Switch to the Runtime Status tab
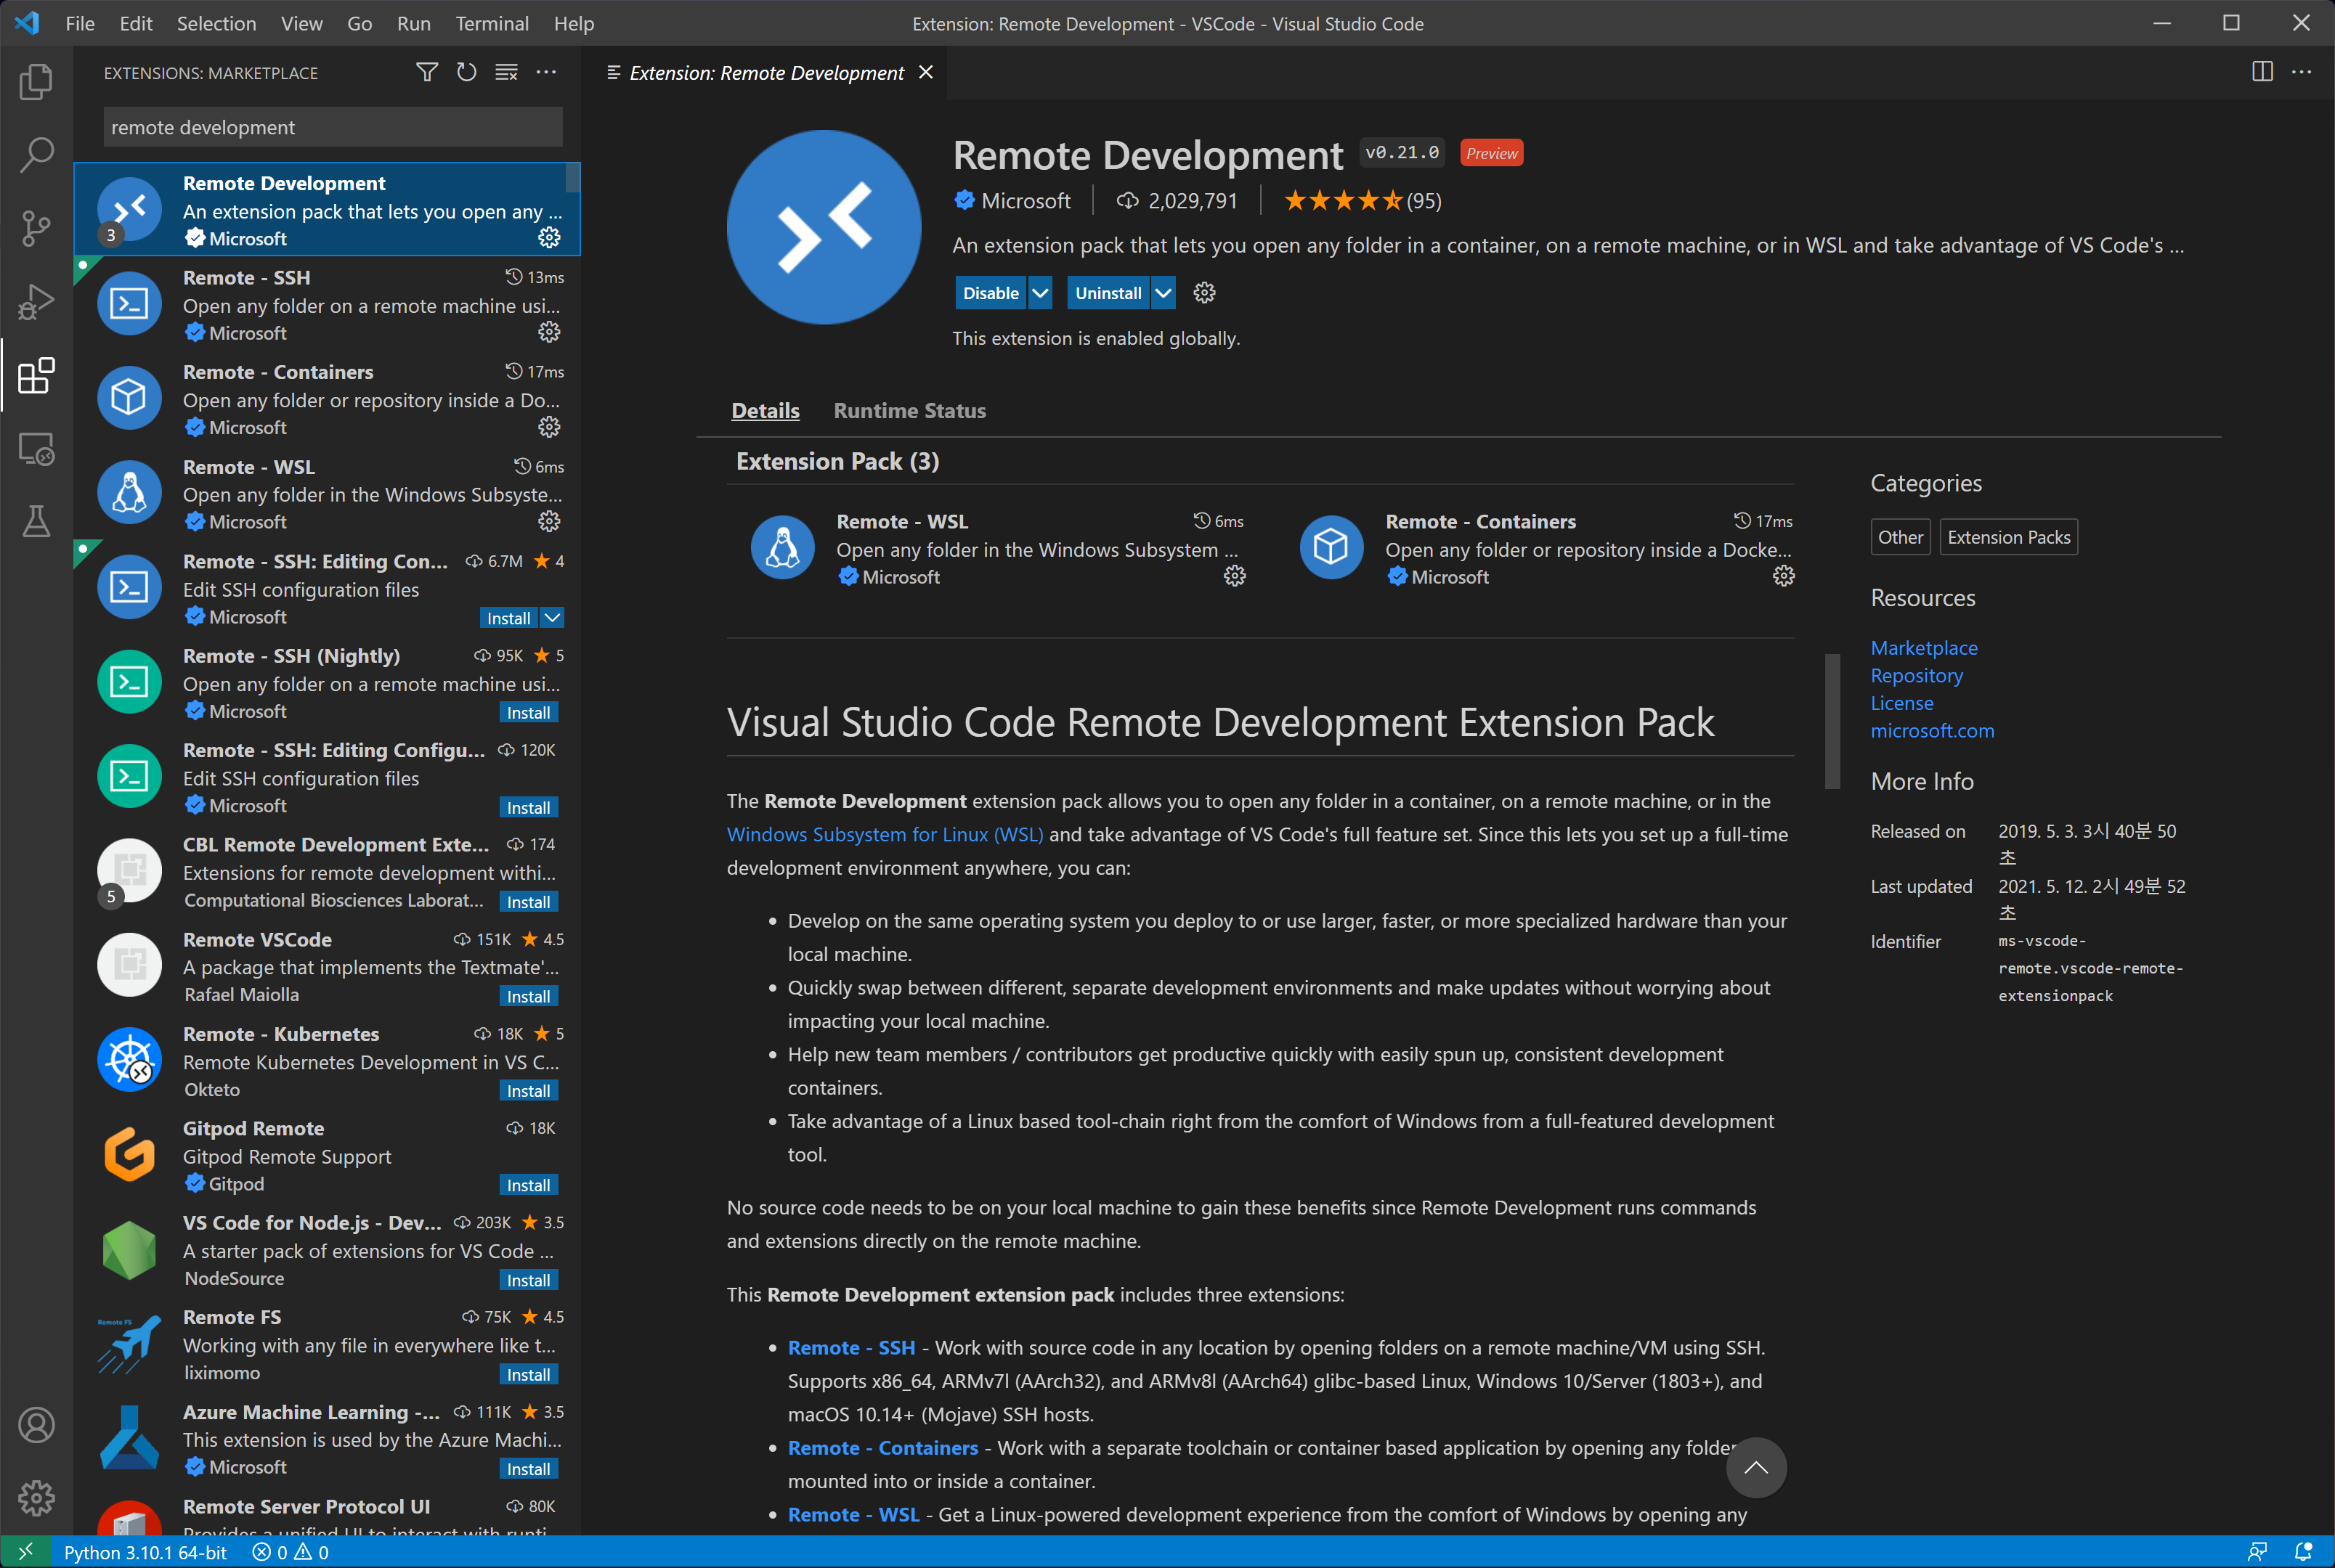The width and height of the screenshot is (2335, 1568). pyautogui.click(x=909, y=411)
